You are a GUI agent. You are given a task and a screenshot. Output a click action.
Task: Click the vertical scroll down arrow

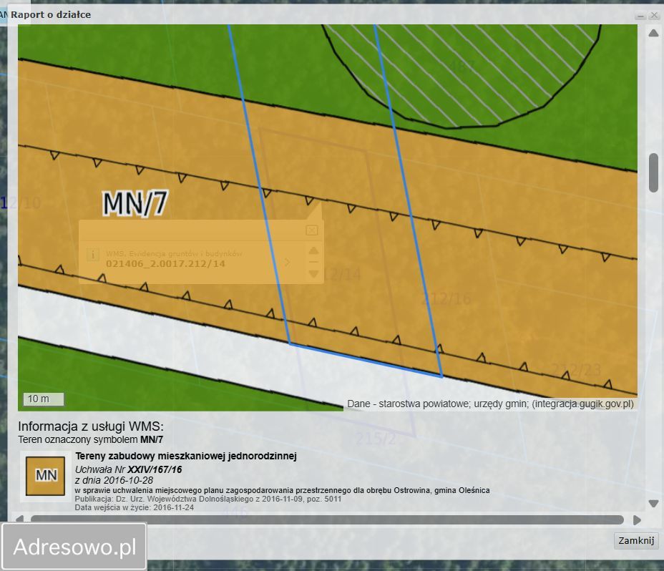[x=653, y=504]
